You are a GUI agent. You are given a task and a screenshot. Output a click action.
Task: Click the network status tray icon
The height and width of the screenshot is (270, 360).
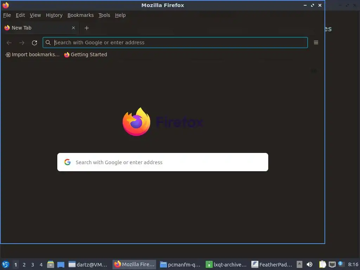[x=332, y=265]
